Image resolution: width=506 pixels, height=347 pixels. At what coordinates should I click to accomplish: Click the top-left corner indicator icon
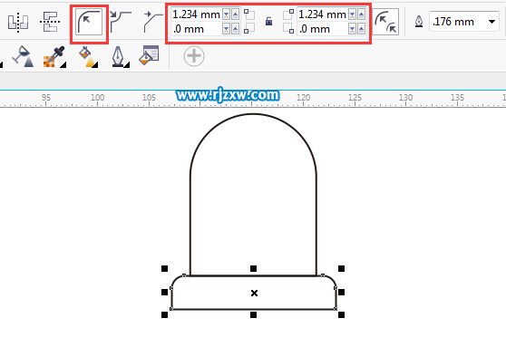click(248, 14)
